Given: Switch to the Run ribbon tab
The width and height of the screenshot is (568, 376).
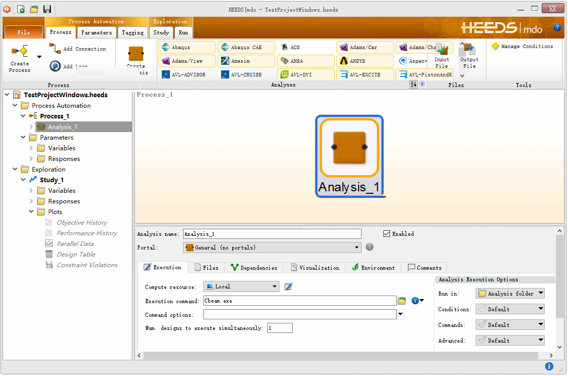Looking at the screenshot, I should pos(183,32).
